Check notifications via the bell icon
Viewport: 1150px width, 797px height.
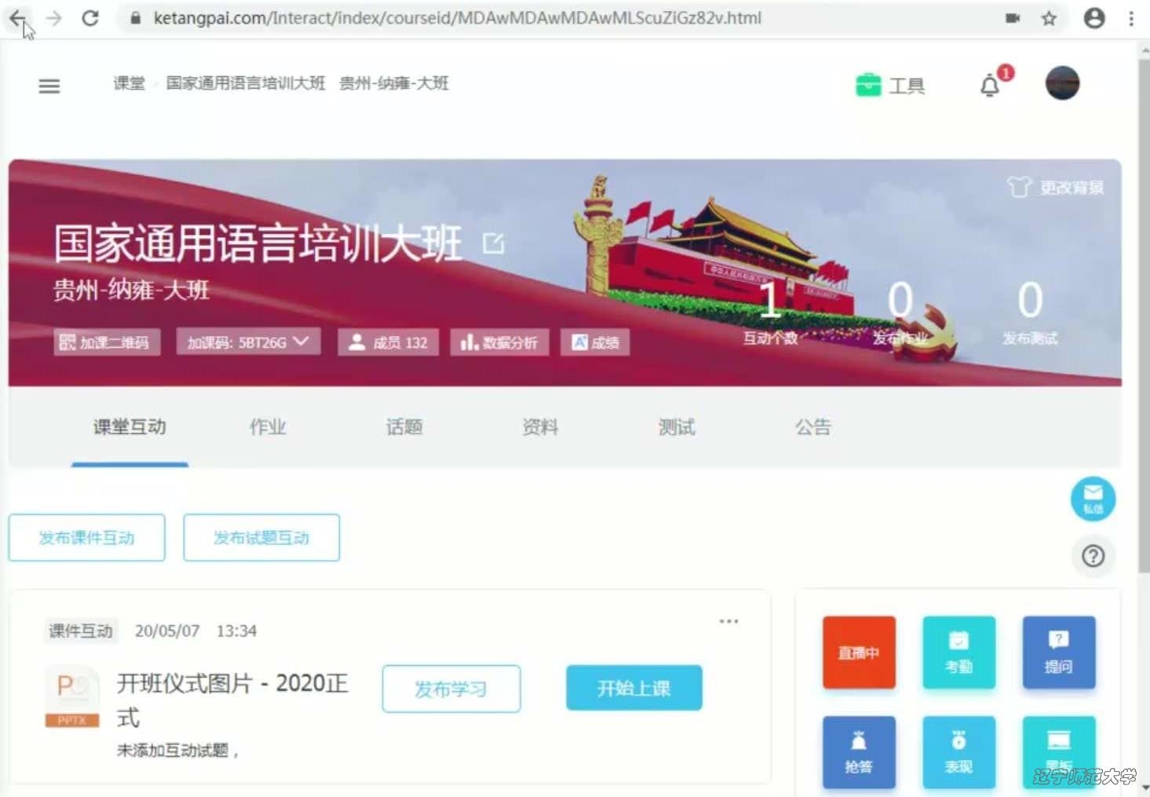pos(989,85)
